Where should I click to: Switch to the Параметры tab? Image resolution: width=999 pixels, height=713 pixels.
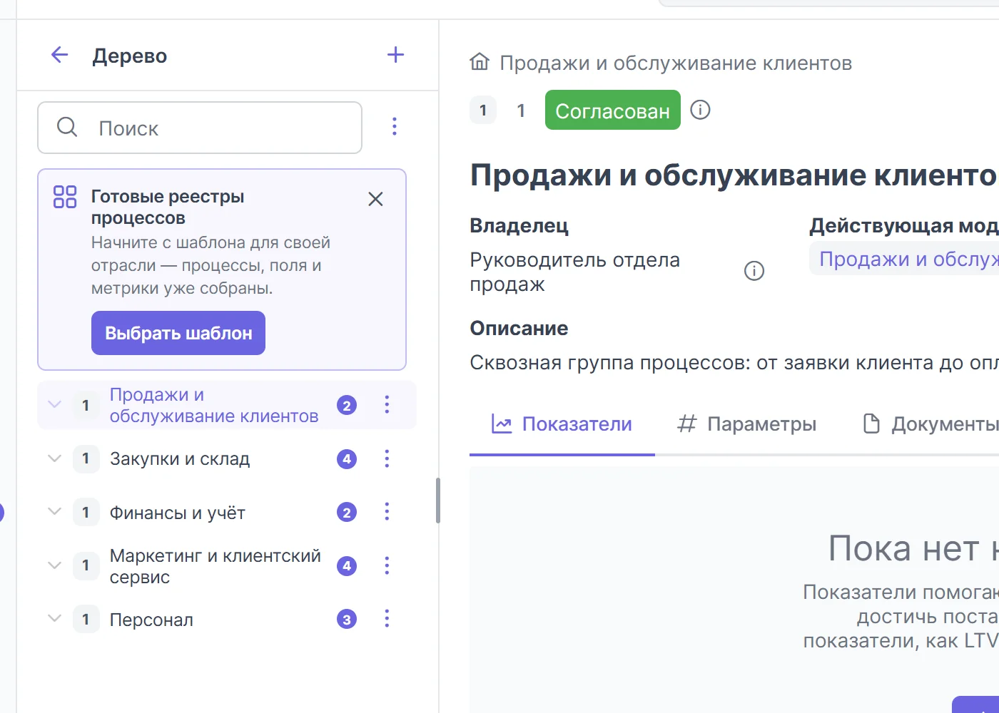[x=746, y=424]
